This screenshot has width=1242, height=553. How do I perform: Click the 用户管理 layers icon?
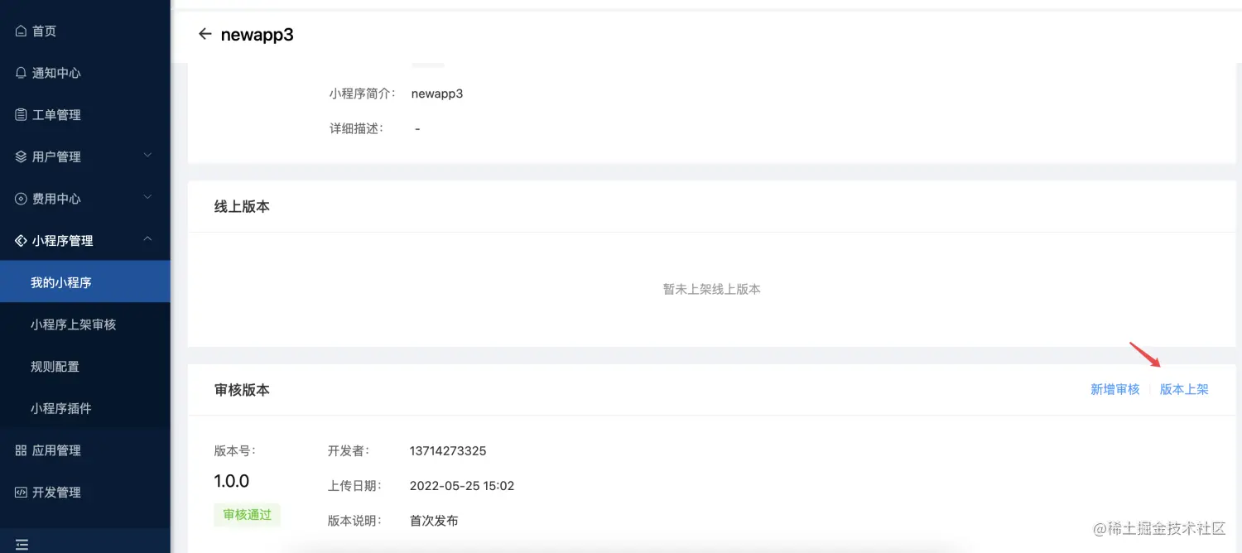21,156
